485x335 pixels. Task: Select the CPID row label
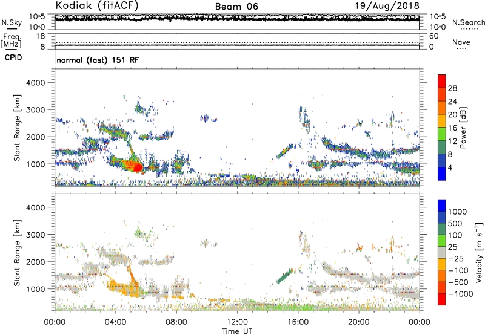pos(13,57)
